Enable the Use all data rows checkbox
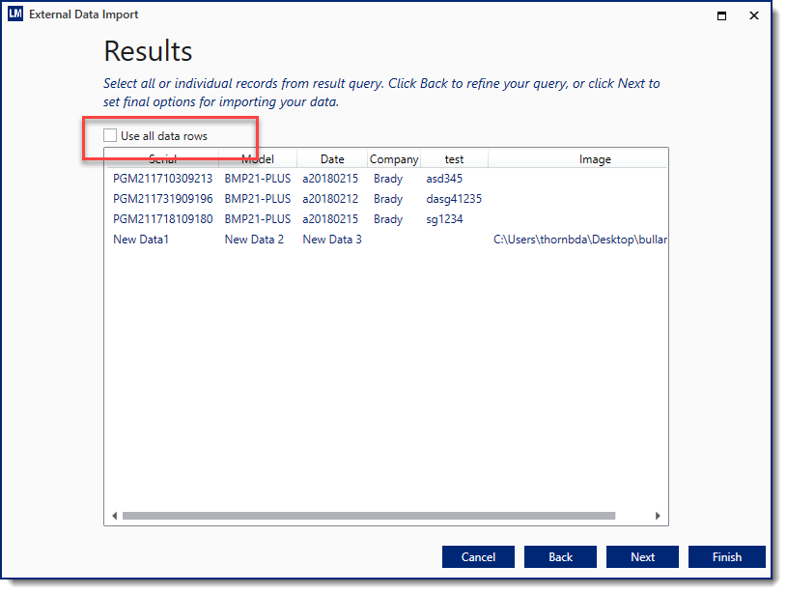 pos(111,136)
